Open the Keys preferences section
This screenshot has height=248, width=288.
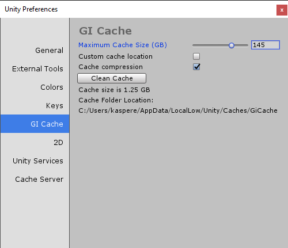(35, 105)
